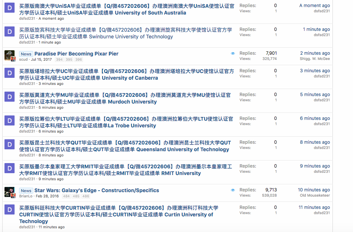Screen dimensions: 353x232
Task: Open dsfsd231 avatar on UniSA thread
Action: click(9, 8)
